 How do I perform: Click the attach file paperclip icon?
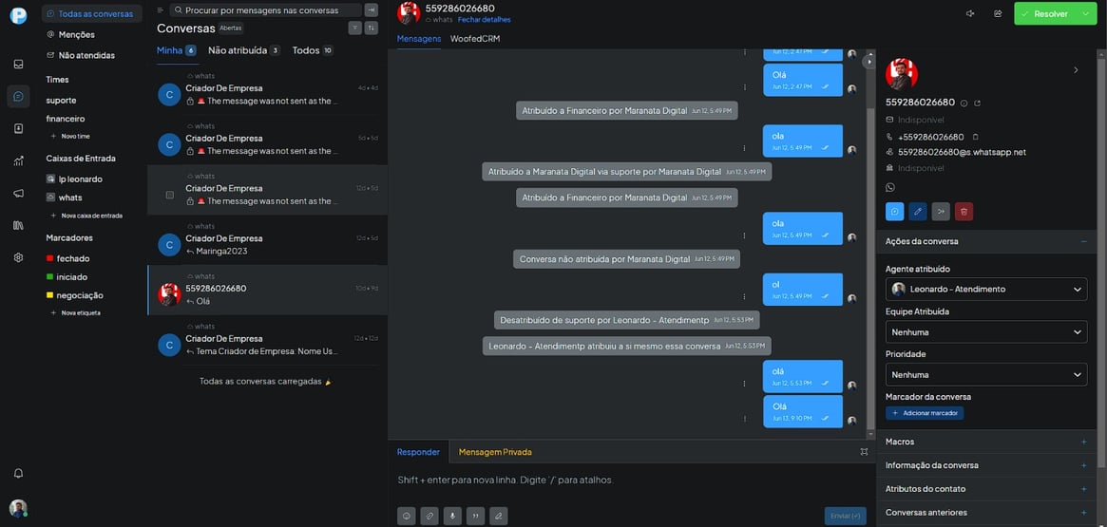[x=429, y=516]
